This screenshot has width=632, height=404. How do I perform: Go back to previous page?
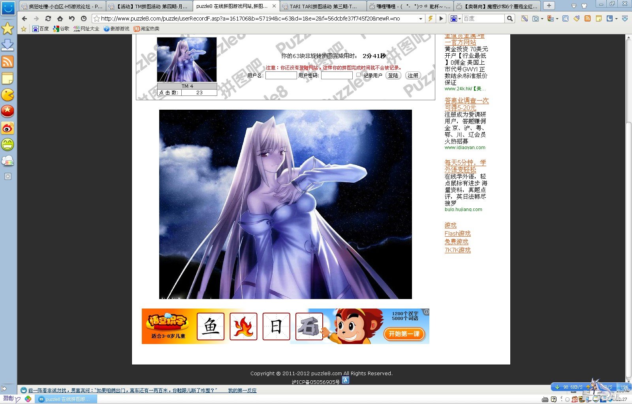(24, 19)
